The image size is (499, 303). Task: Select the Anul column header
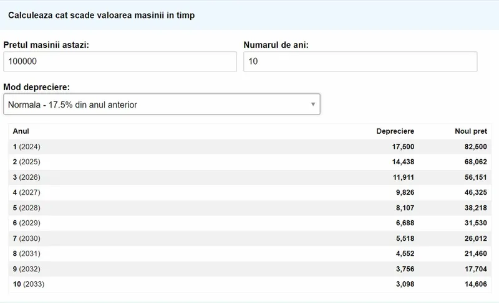click(x=21, y=131)
